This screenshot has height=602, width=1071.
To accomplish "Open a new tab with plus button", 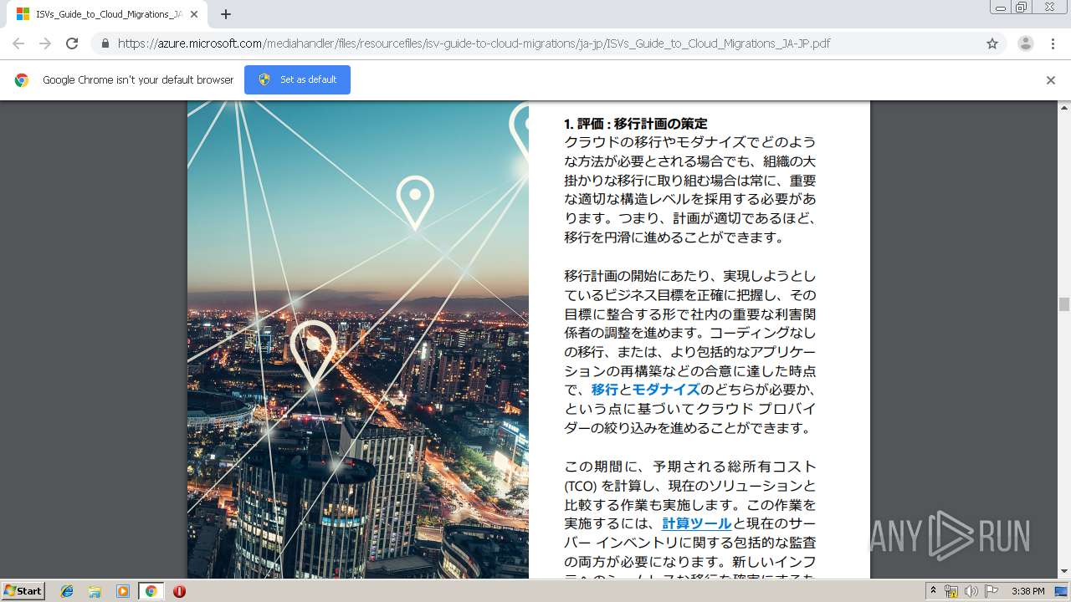I will pos(226,14).
